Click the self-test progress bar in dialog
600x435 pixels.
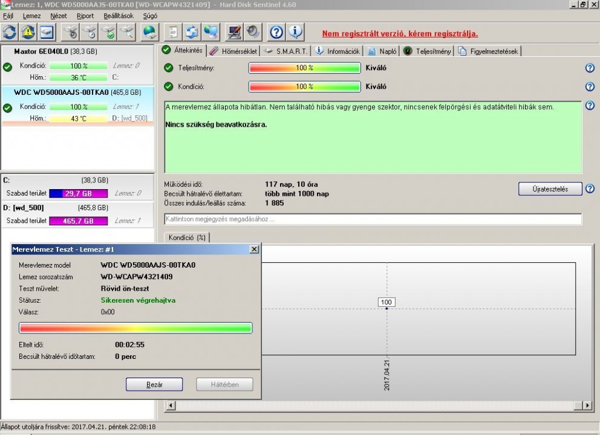pos(135,328)
